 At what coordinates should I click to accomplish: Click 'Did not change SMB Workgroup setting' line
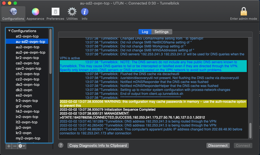135,46
